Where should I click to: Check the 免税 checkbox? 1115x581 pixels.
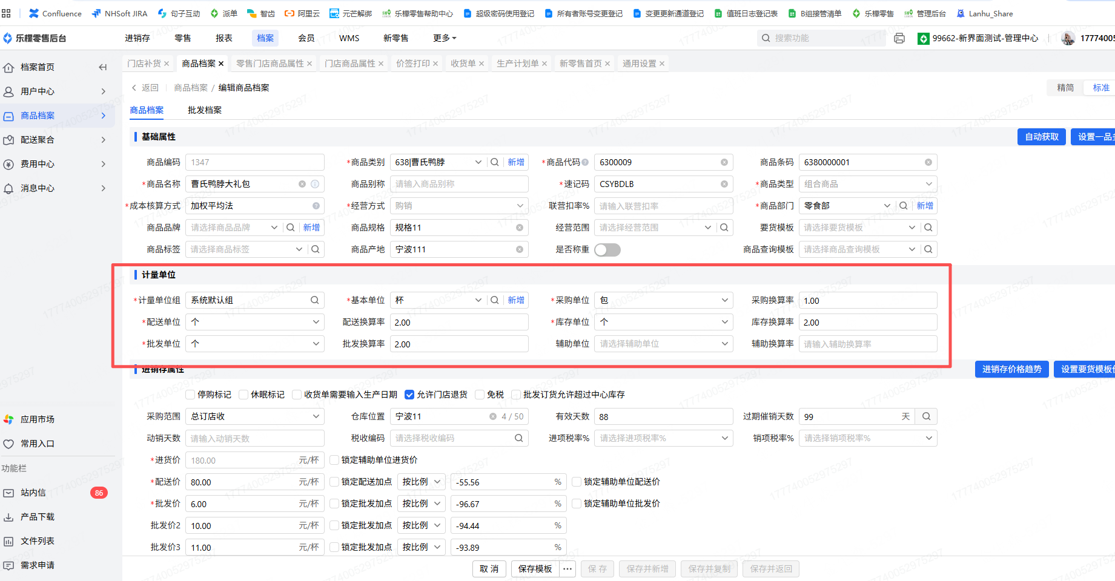click(480, 395)
